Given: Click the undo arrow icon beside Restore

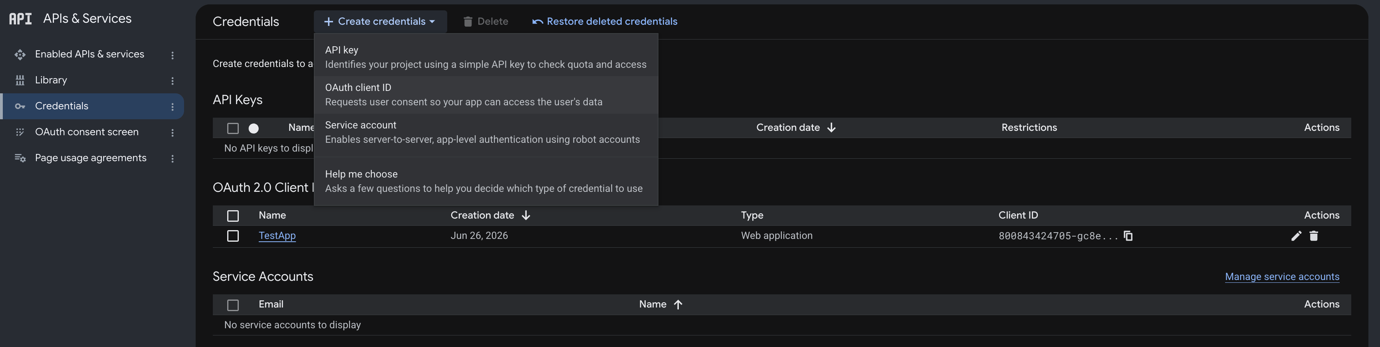Looking at the screenshot, I should 537,22.
